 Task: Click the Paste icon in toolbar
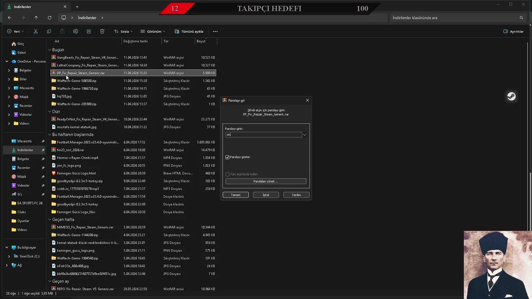click(x=62, y=31)
